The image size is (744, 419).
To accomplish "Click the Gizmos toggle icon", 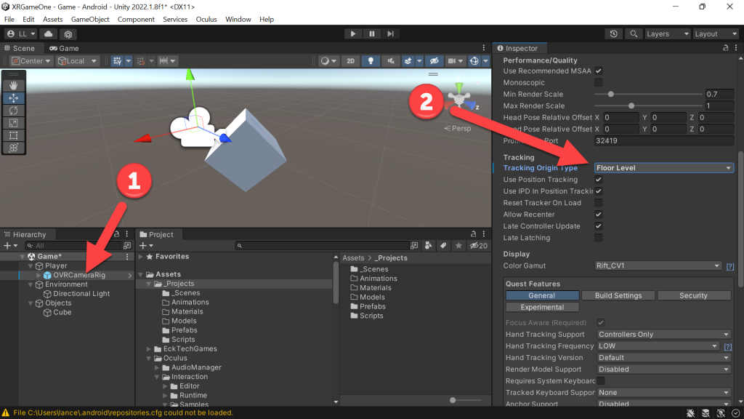I will click(x=474, y=61).
